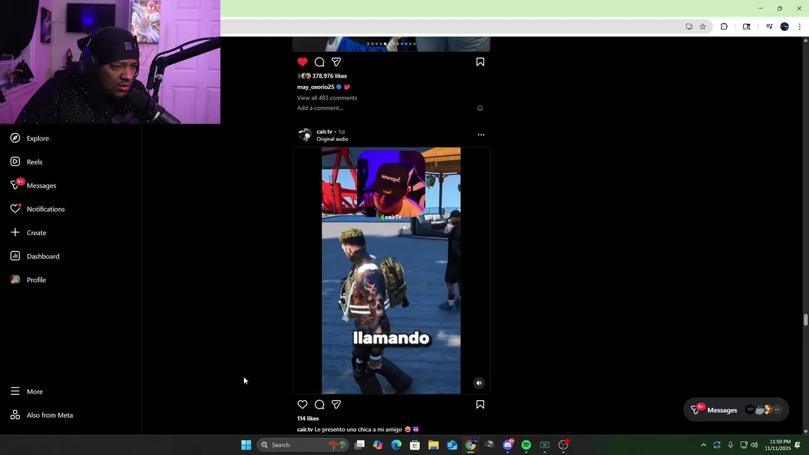
Task: Like the cair.tv post
Action: (x=302, y=404)
